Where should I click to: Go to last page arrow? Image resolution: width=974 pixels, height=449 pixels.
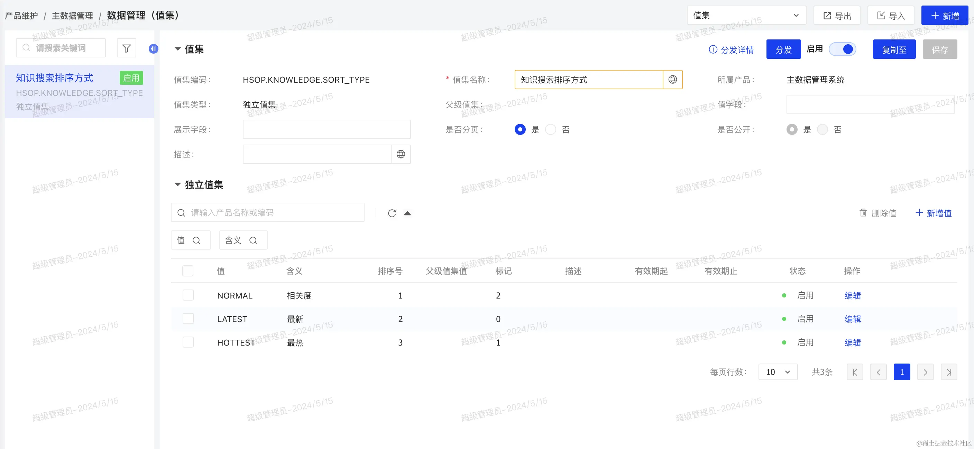coord(949,372)
